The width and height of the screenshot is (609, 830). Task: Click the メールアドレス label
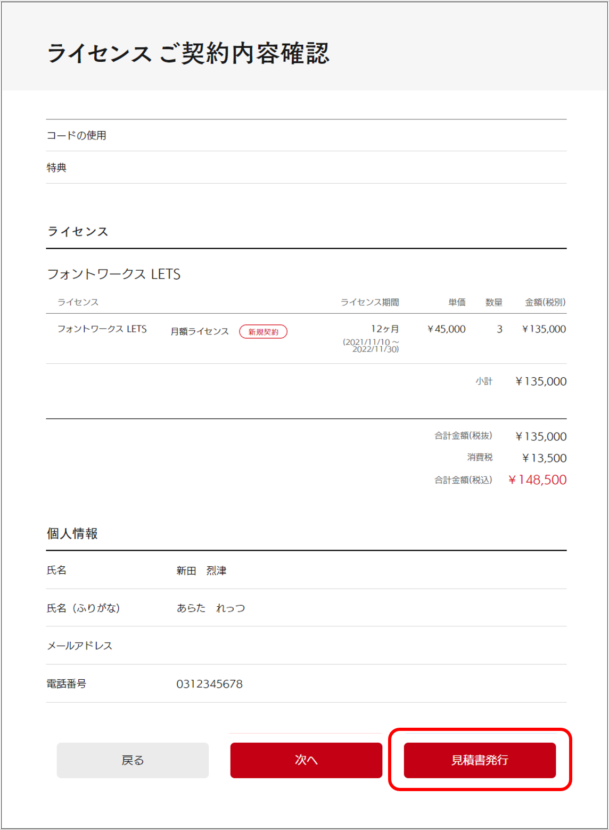[80, 646]
